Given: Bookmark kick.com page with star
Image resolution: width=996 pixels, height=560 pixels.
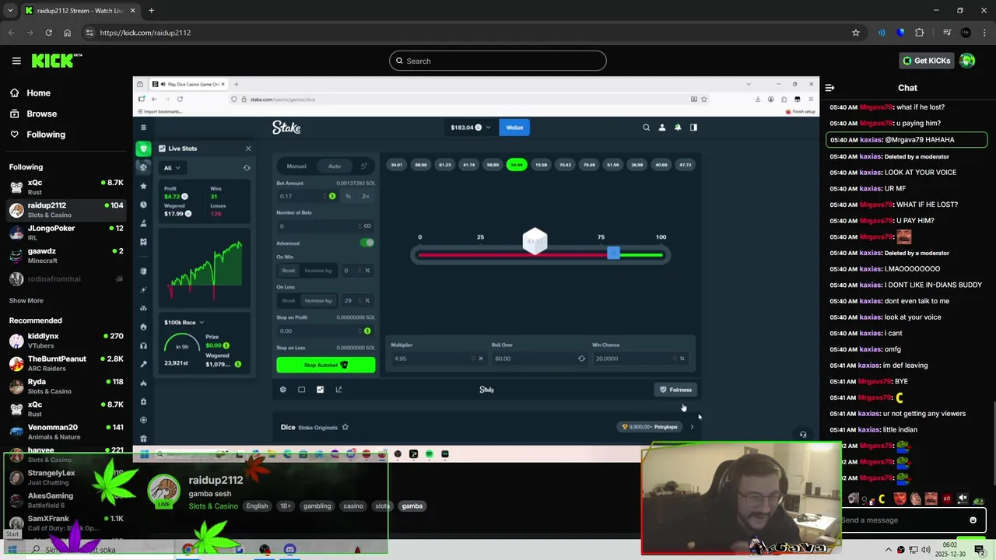Looking at the screenshot, I should point(856,33).
